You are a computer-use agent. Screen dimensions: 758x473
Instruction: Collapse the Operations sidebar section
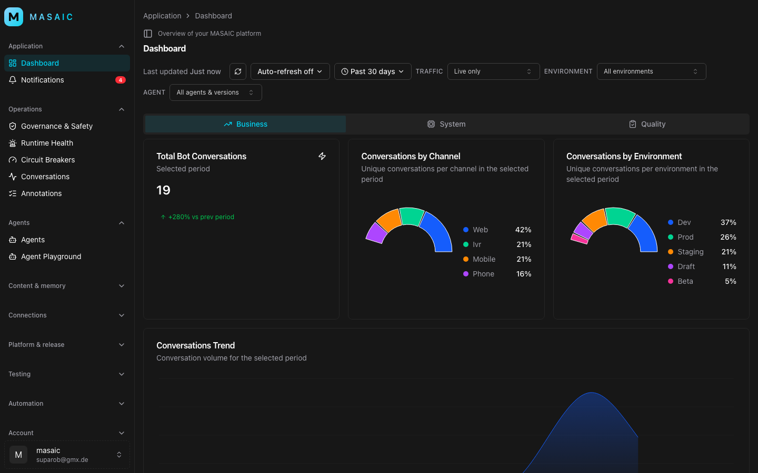pyautogui.click(x=67, y=109)
